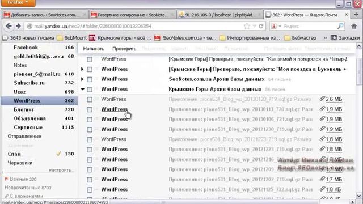Tick checkbox for the 20130113_720 attachment message
The image size is (363, 204).
click(90, 109)
